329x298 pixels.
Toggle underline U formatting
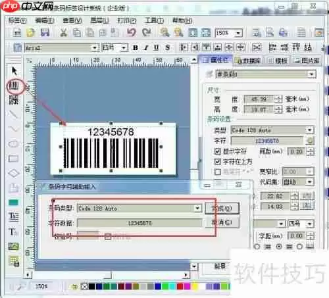156,47
